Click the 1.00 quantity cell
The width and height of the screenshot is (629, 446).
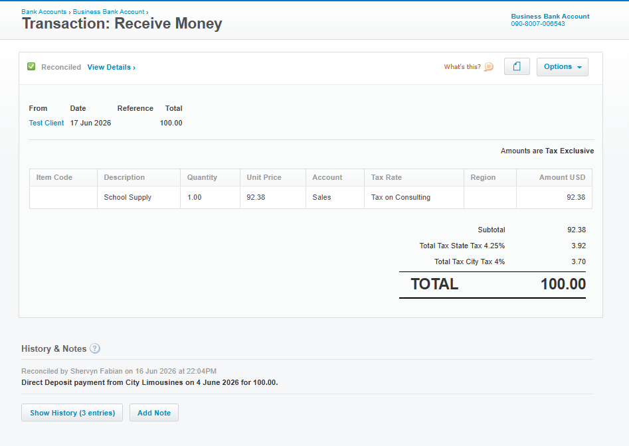tap(210, 197)
